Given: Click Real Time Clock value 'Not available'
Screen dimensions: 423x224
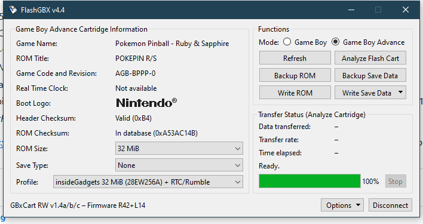Looking at the screenshot, I should tap(136, 88).
